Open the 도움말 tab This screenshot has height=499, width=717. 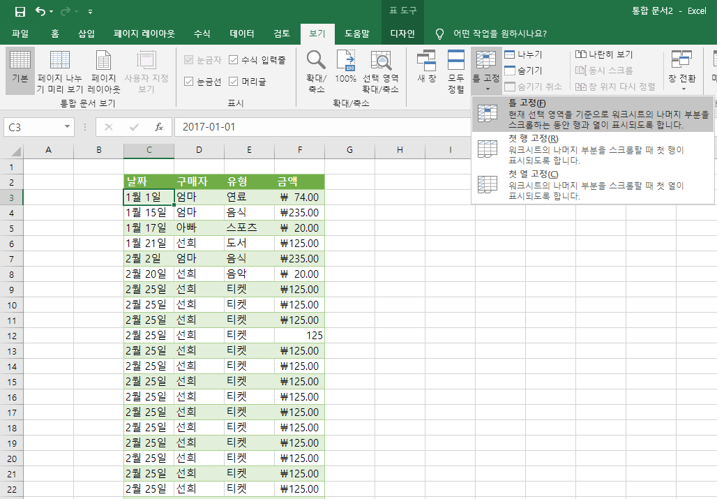pyautogui.click(x=356, y=33)
